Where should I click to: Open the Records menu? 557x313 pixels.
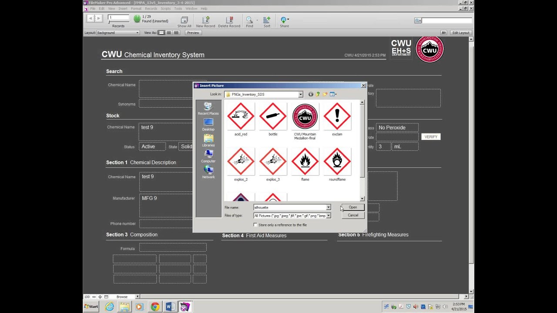click(151, 9)
